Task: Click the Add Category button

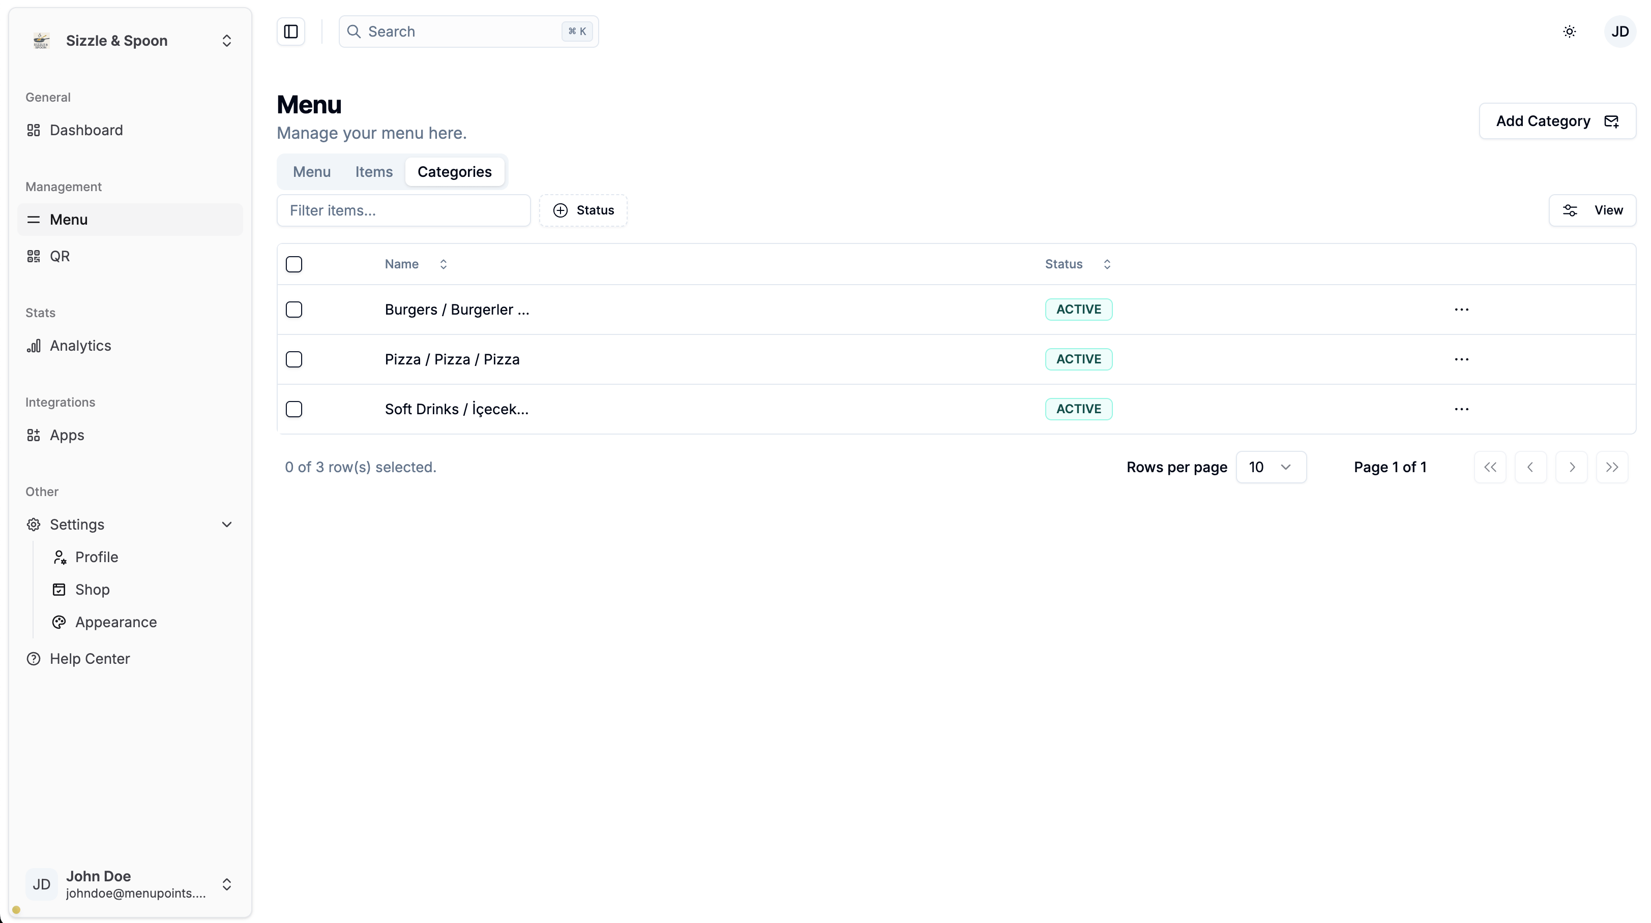Action: 1557,121
